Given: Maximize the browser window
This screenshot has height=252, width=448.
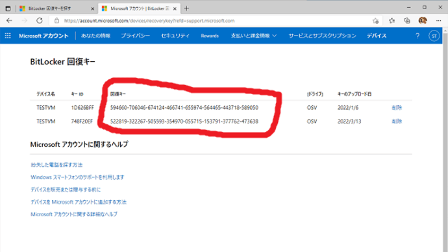Looking at the screenshot, I should pos(425,7).
